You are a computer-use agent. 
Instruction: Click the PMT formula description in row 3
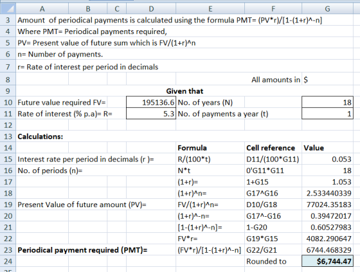coord(170,20)
